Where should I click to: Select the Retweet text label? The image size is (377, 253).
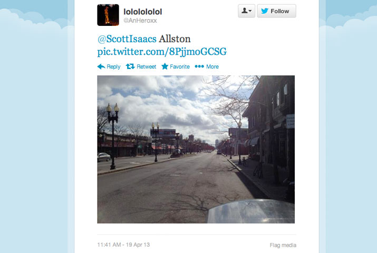click(x=146, y=66)
